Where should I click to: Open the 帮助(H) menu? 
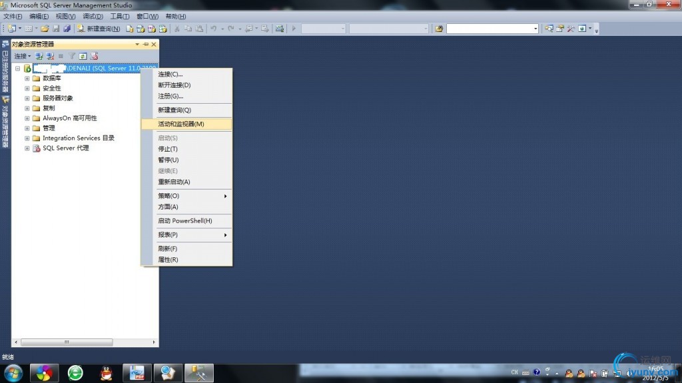pyautogui.click(x=176, y=17)
